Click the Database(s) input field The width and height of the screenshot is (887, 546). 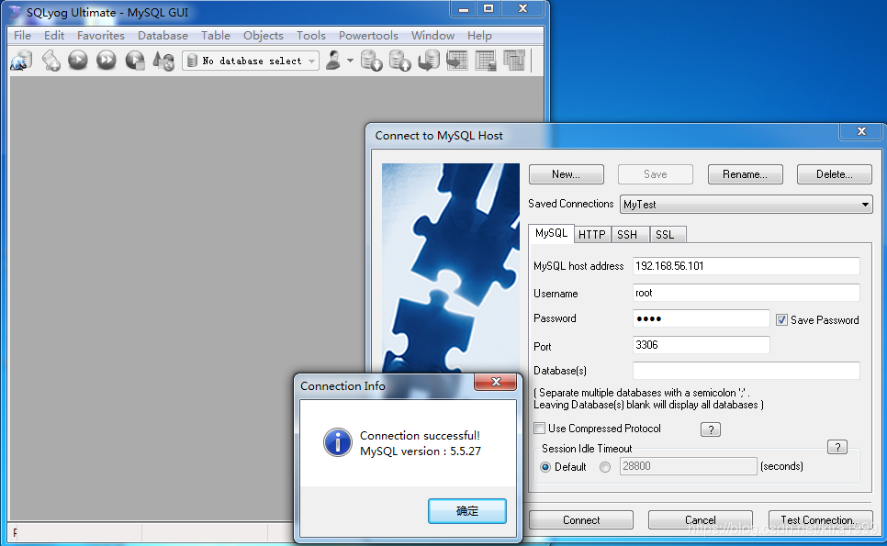pos(747,371)
